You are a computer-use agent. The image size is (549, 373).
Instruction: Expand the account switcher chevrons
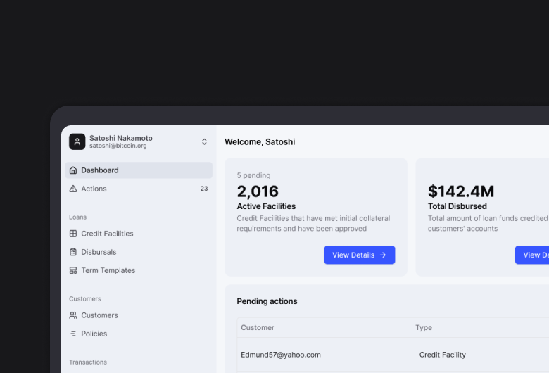pos(204,141)
